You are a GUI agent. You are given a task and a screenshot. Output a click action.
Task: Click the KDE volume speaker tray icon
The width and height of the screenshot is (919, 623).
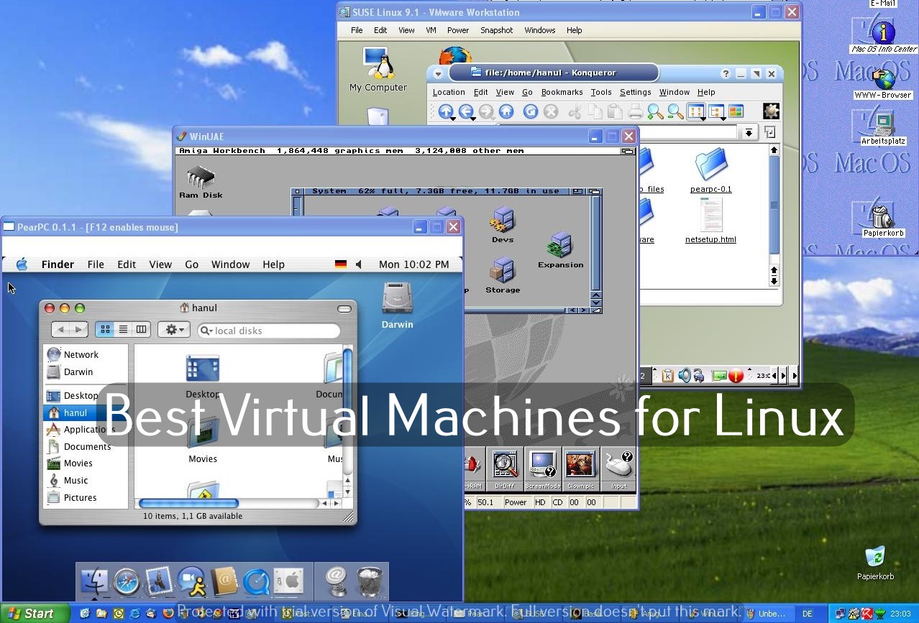pyautogui.click(x=684, y=375)
